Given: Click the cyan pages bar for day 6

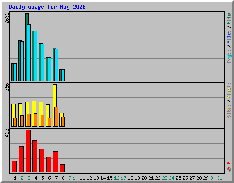Looking at the screenshot, I should coord(49,69).
